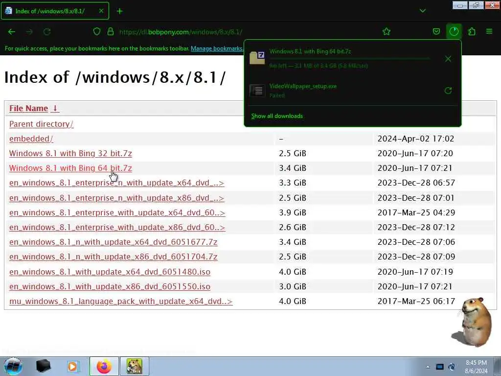The image size is (501, 376).
Task: Open Show all downloads
Action: click(x=277, y=116)
